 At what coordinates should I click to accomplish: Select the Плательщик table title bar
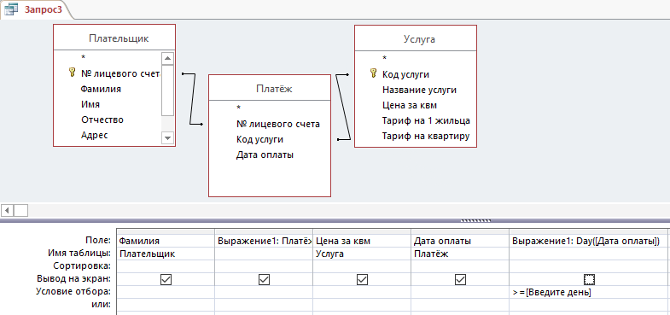114,38
